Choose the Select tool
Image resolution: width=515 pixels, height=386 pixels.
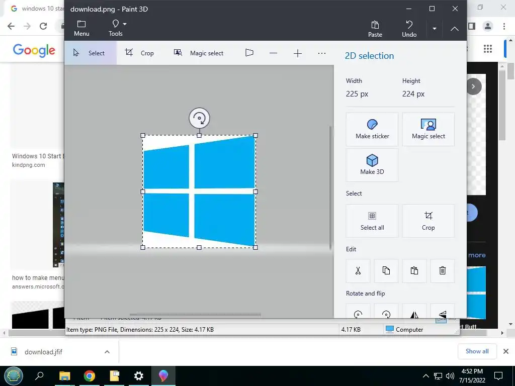point(90,53)
